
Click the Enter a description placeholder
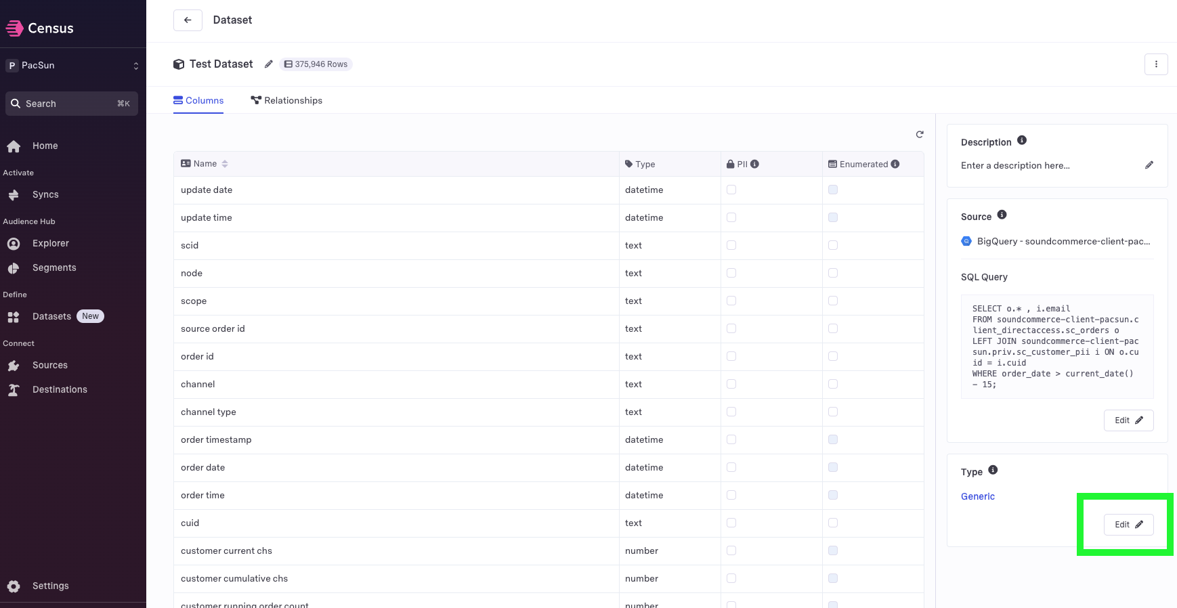1015,165
